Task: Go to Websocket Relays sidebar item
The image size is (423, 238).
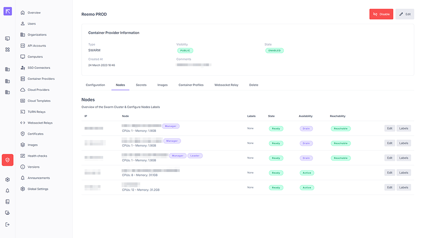Action: pos(40,123)
